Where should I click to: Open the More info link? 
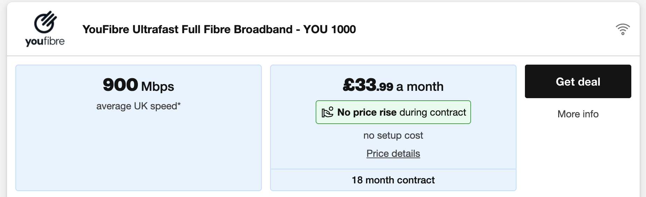coord(578,114)
